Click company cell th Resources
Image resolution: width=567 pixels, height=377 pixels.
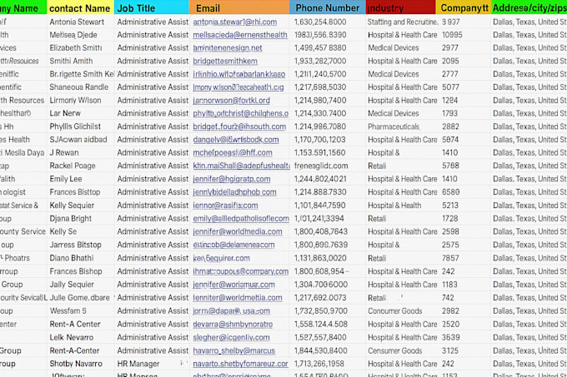click(x=22, y=101)
